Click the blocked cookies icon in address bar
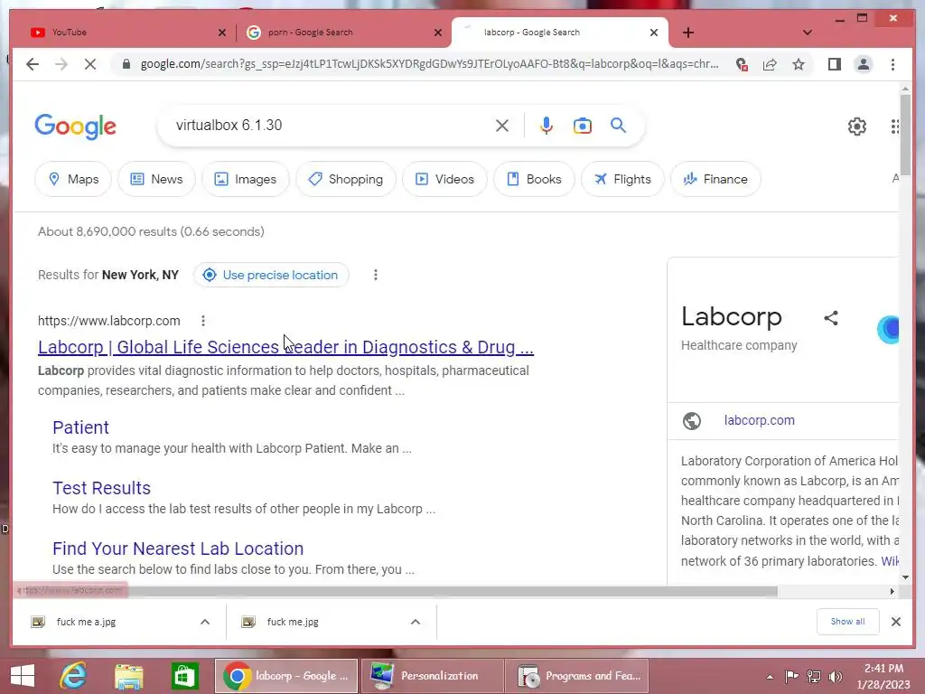This screenshot has height=694, width=925. pyautogui.click(x=742, y=64)
